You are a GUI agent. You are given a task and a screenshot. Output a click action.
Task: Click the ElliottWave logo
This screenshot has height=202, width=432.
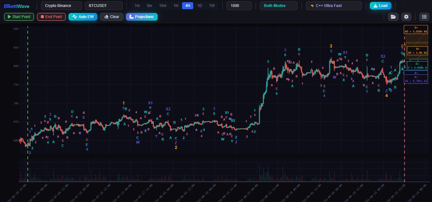17,6
